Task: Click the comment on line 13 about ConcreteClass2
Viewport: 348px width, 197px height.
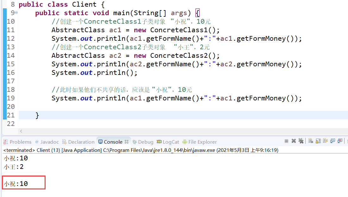Action: pyautogui.click(x=130, y=47)
